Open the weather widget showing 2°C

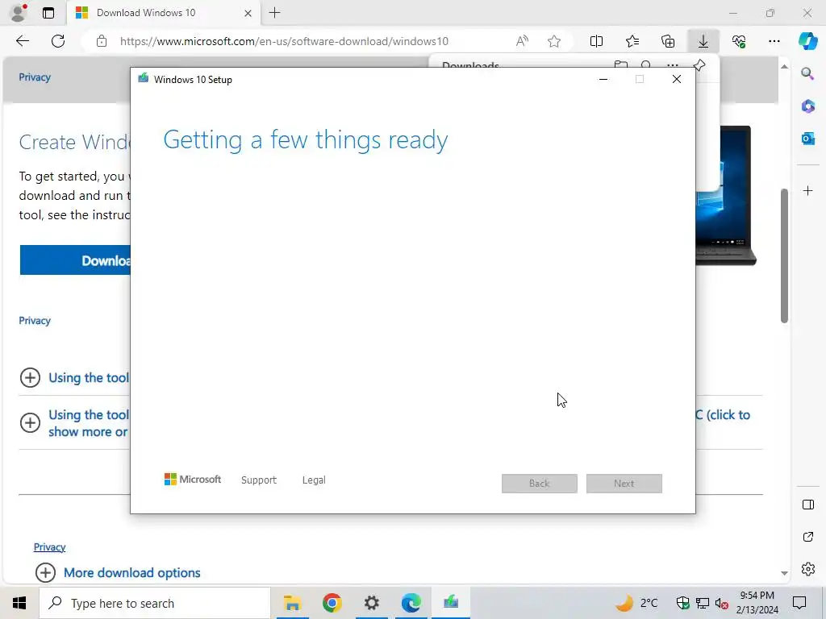[x=636, y=603]
